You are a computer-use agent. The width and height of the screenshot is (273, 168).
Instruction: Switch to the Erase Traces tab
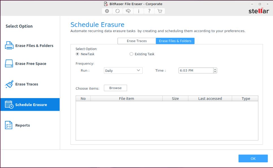coord(137,41)
